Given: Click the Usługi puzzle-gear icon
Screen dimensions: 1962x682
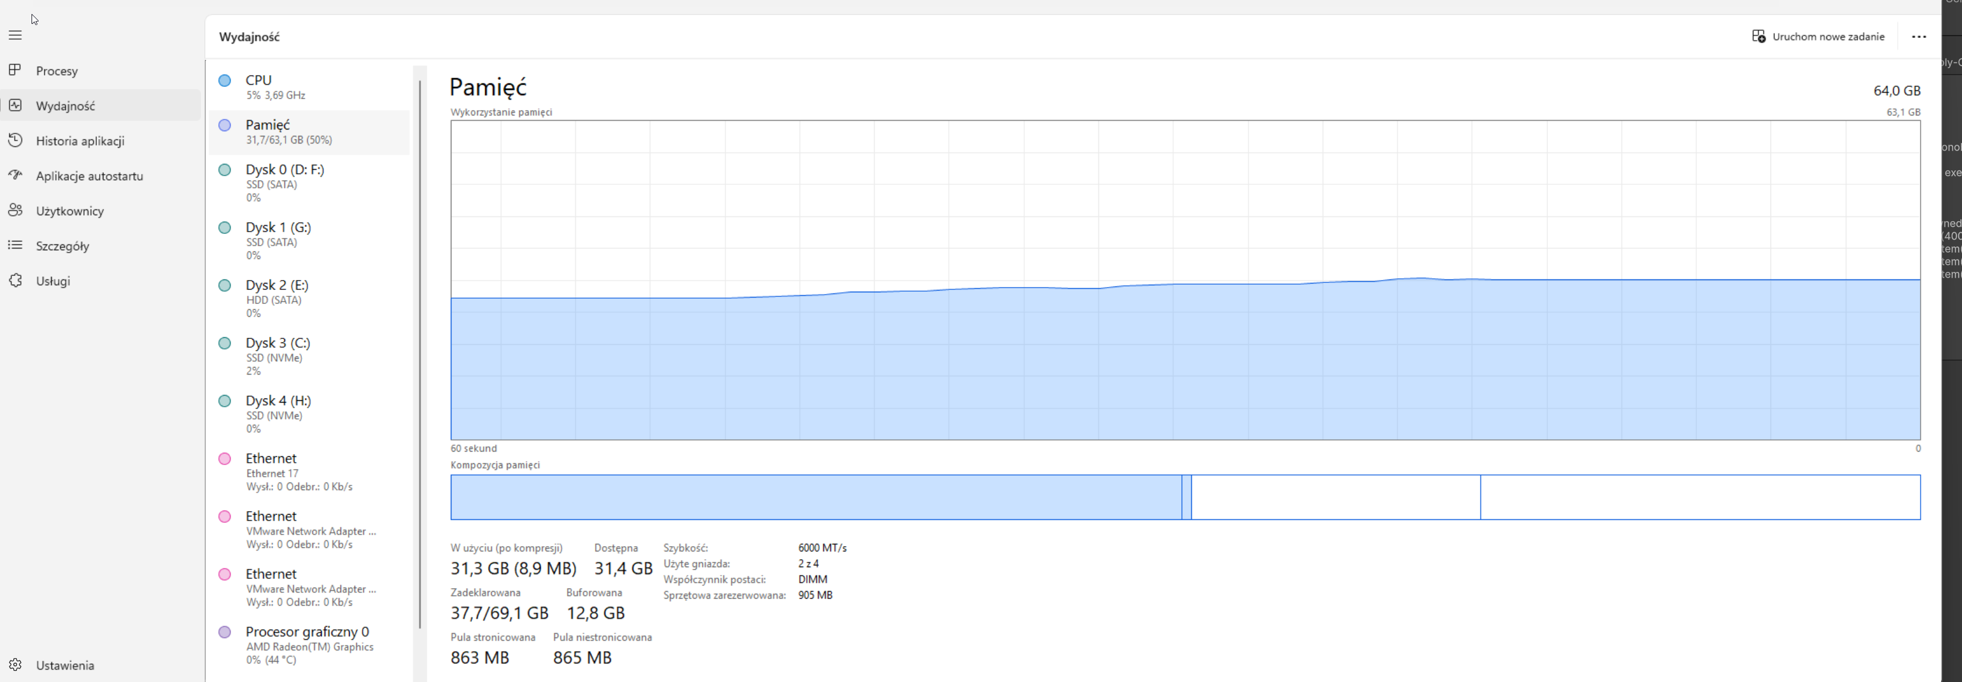Looking at the screenshot, I should [15, 280].
